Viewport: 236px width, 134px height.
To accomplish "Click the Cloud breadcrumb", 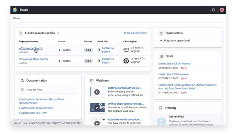I will tap(17, 18).
